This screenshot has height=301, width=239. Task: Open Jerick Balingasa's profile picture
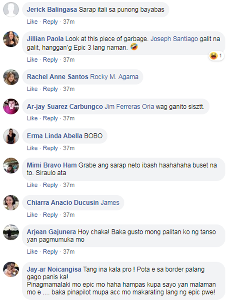click(11, 10)
